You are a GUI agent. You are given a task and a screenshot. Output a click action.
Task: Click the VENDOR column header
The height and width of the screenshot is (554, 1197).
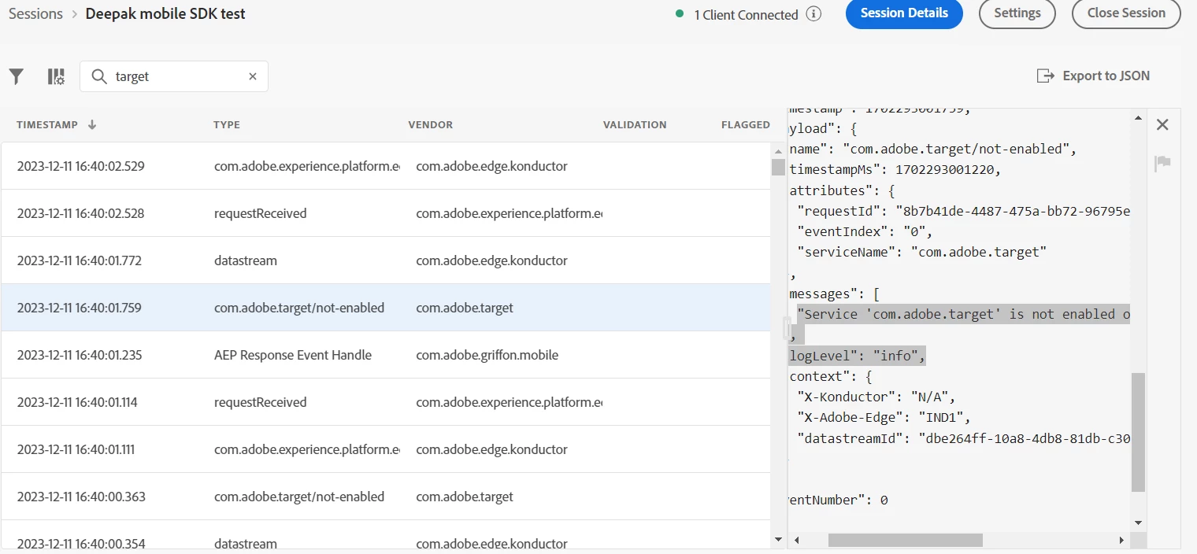coord(431,124)
